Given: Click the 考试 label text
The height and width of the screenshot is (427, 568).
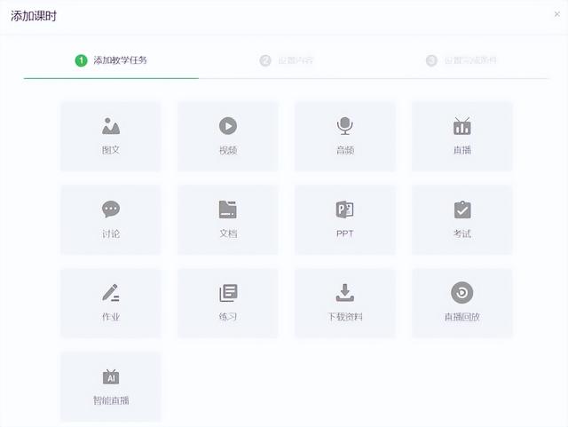Looking at the screenshot, I should (x=462, y=233).
